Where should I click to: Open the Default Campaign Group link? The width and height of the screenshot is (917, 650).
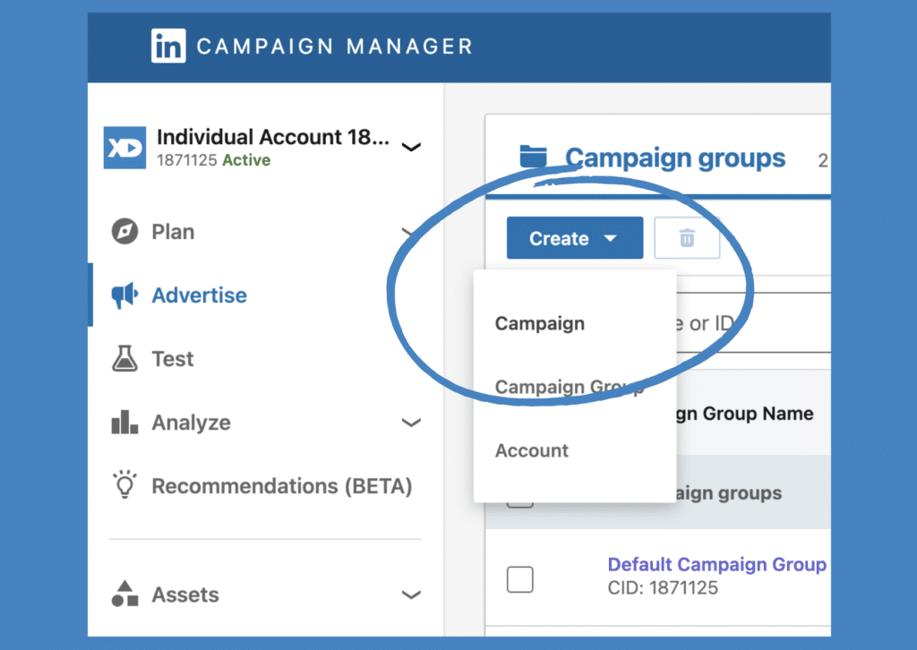pyautogui.click(x=716, y=565)
